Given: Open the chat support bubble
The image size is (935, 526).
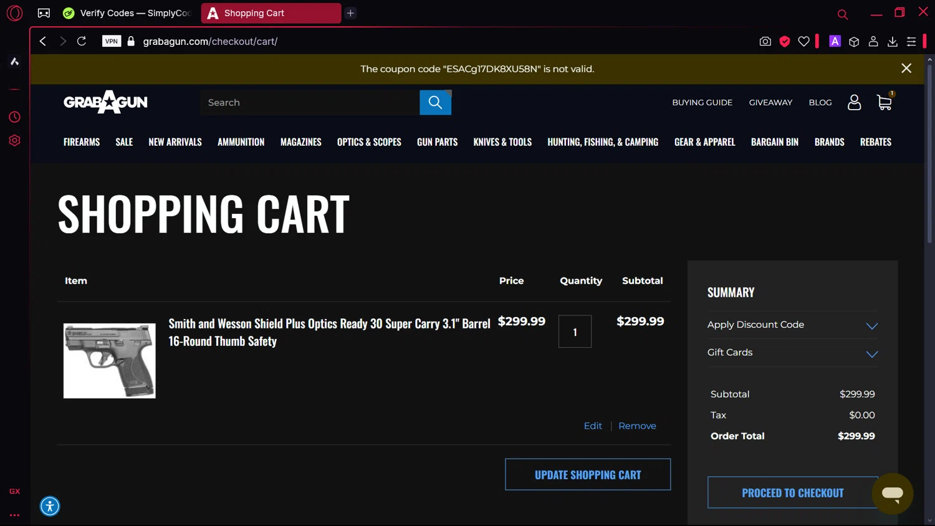Looking at the screenshot, I should (x=893, y=494).
